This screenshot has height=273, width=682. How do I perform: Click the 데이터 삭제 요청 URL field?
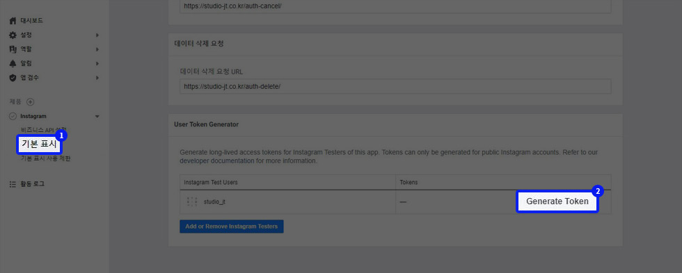click(x=395, y=86)
